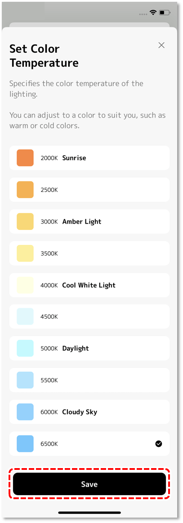Select 4000K Cool White Light
The image size is (183, 523).
(x=89, y=285)
